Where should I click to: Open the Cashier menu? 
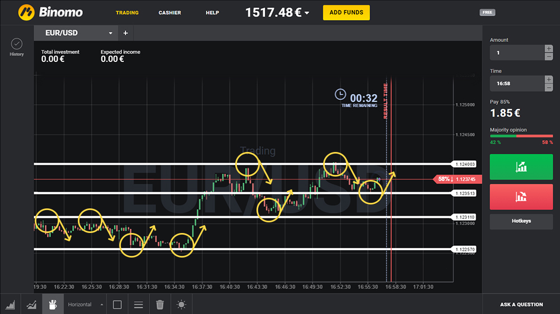click(170, 12)
